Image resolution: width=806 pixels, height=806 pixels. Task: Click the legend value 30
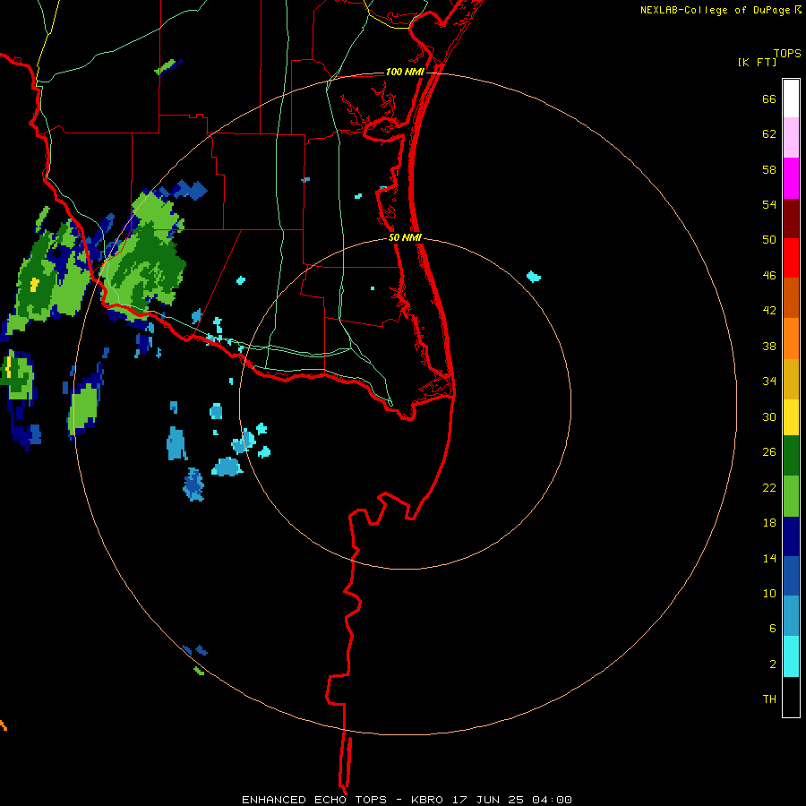(769, 416)
